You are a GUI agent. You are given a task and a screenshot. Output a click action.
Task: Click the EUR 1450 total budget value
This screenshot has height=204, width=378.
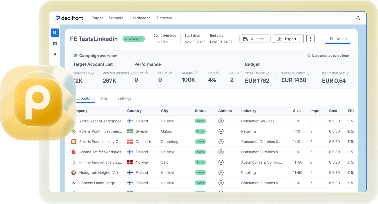(294, 80)
